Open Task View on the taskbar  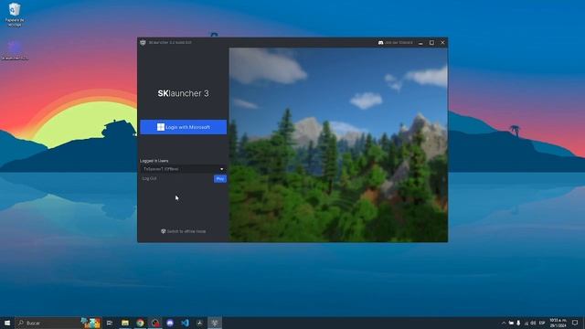[x=110, y=323]
